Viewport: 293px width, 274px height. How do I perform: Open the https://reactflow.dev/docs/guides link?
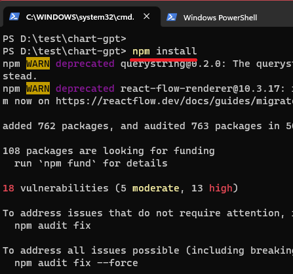point(174,101)
